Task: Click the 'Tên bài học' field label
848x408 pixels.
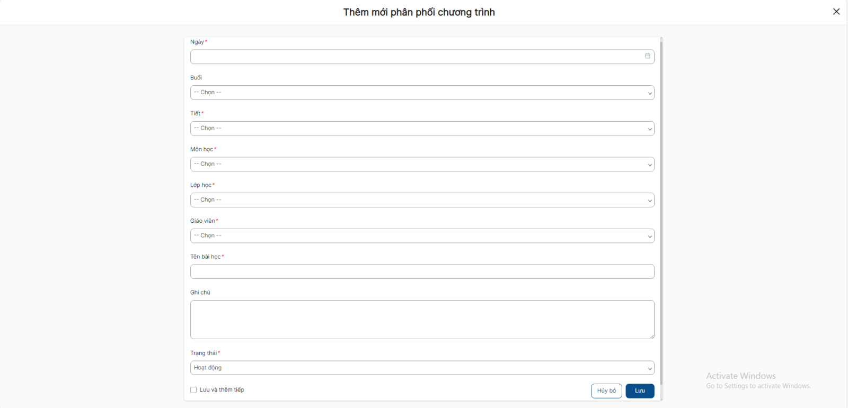Action: [205, 257]
